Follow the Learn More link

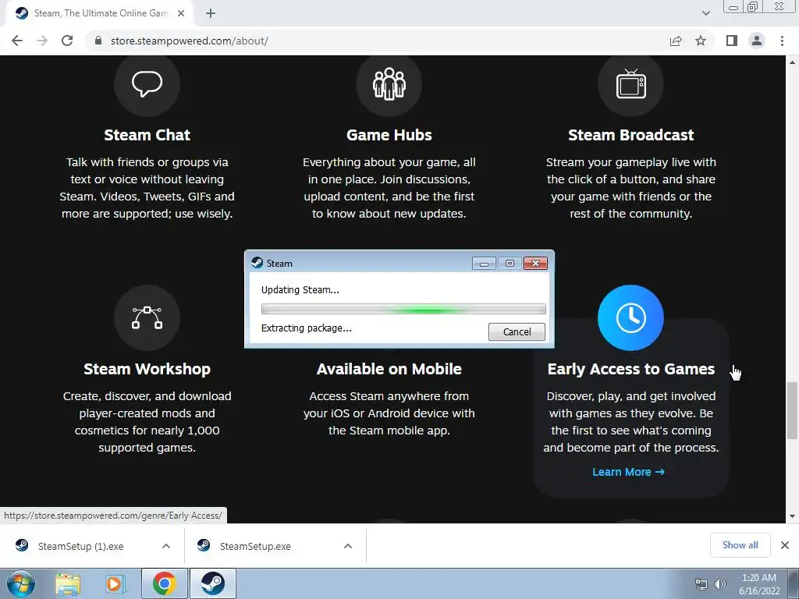coord(628,472)
